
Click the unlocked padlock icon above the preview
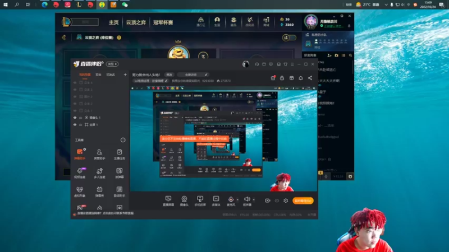[282, 78]
